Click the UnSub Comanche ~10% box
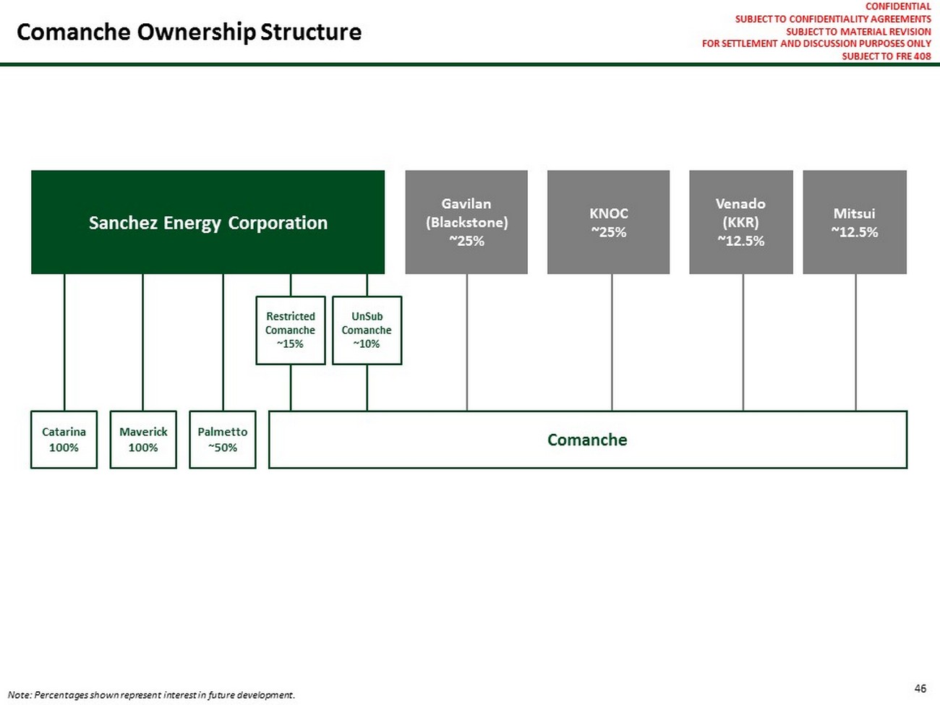Viewport: 940px width, 705px height. coord(367,330)
